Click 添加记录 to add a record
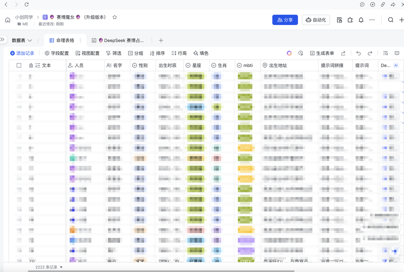Image resolution: width=404 pixels, height=272 pixels. pyautogui.click(x=22, y=53)
